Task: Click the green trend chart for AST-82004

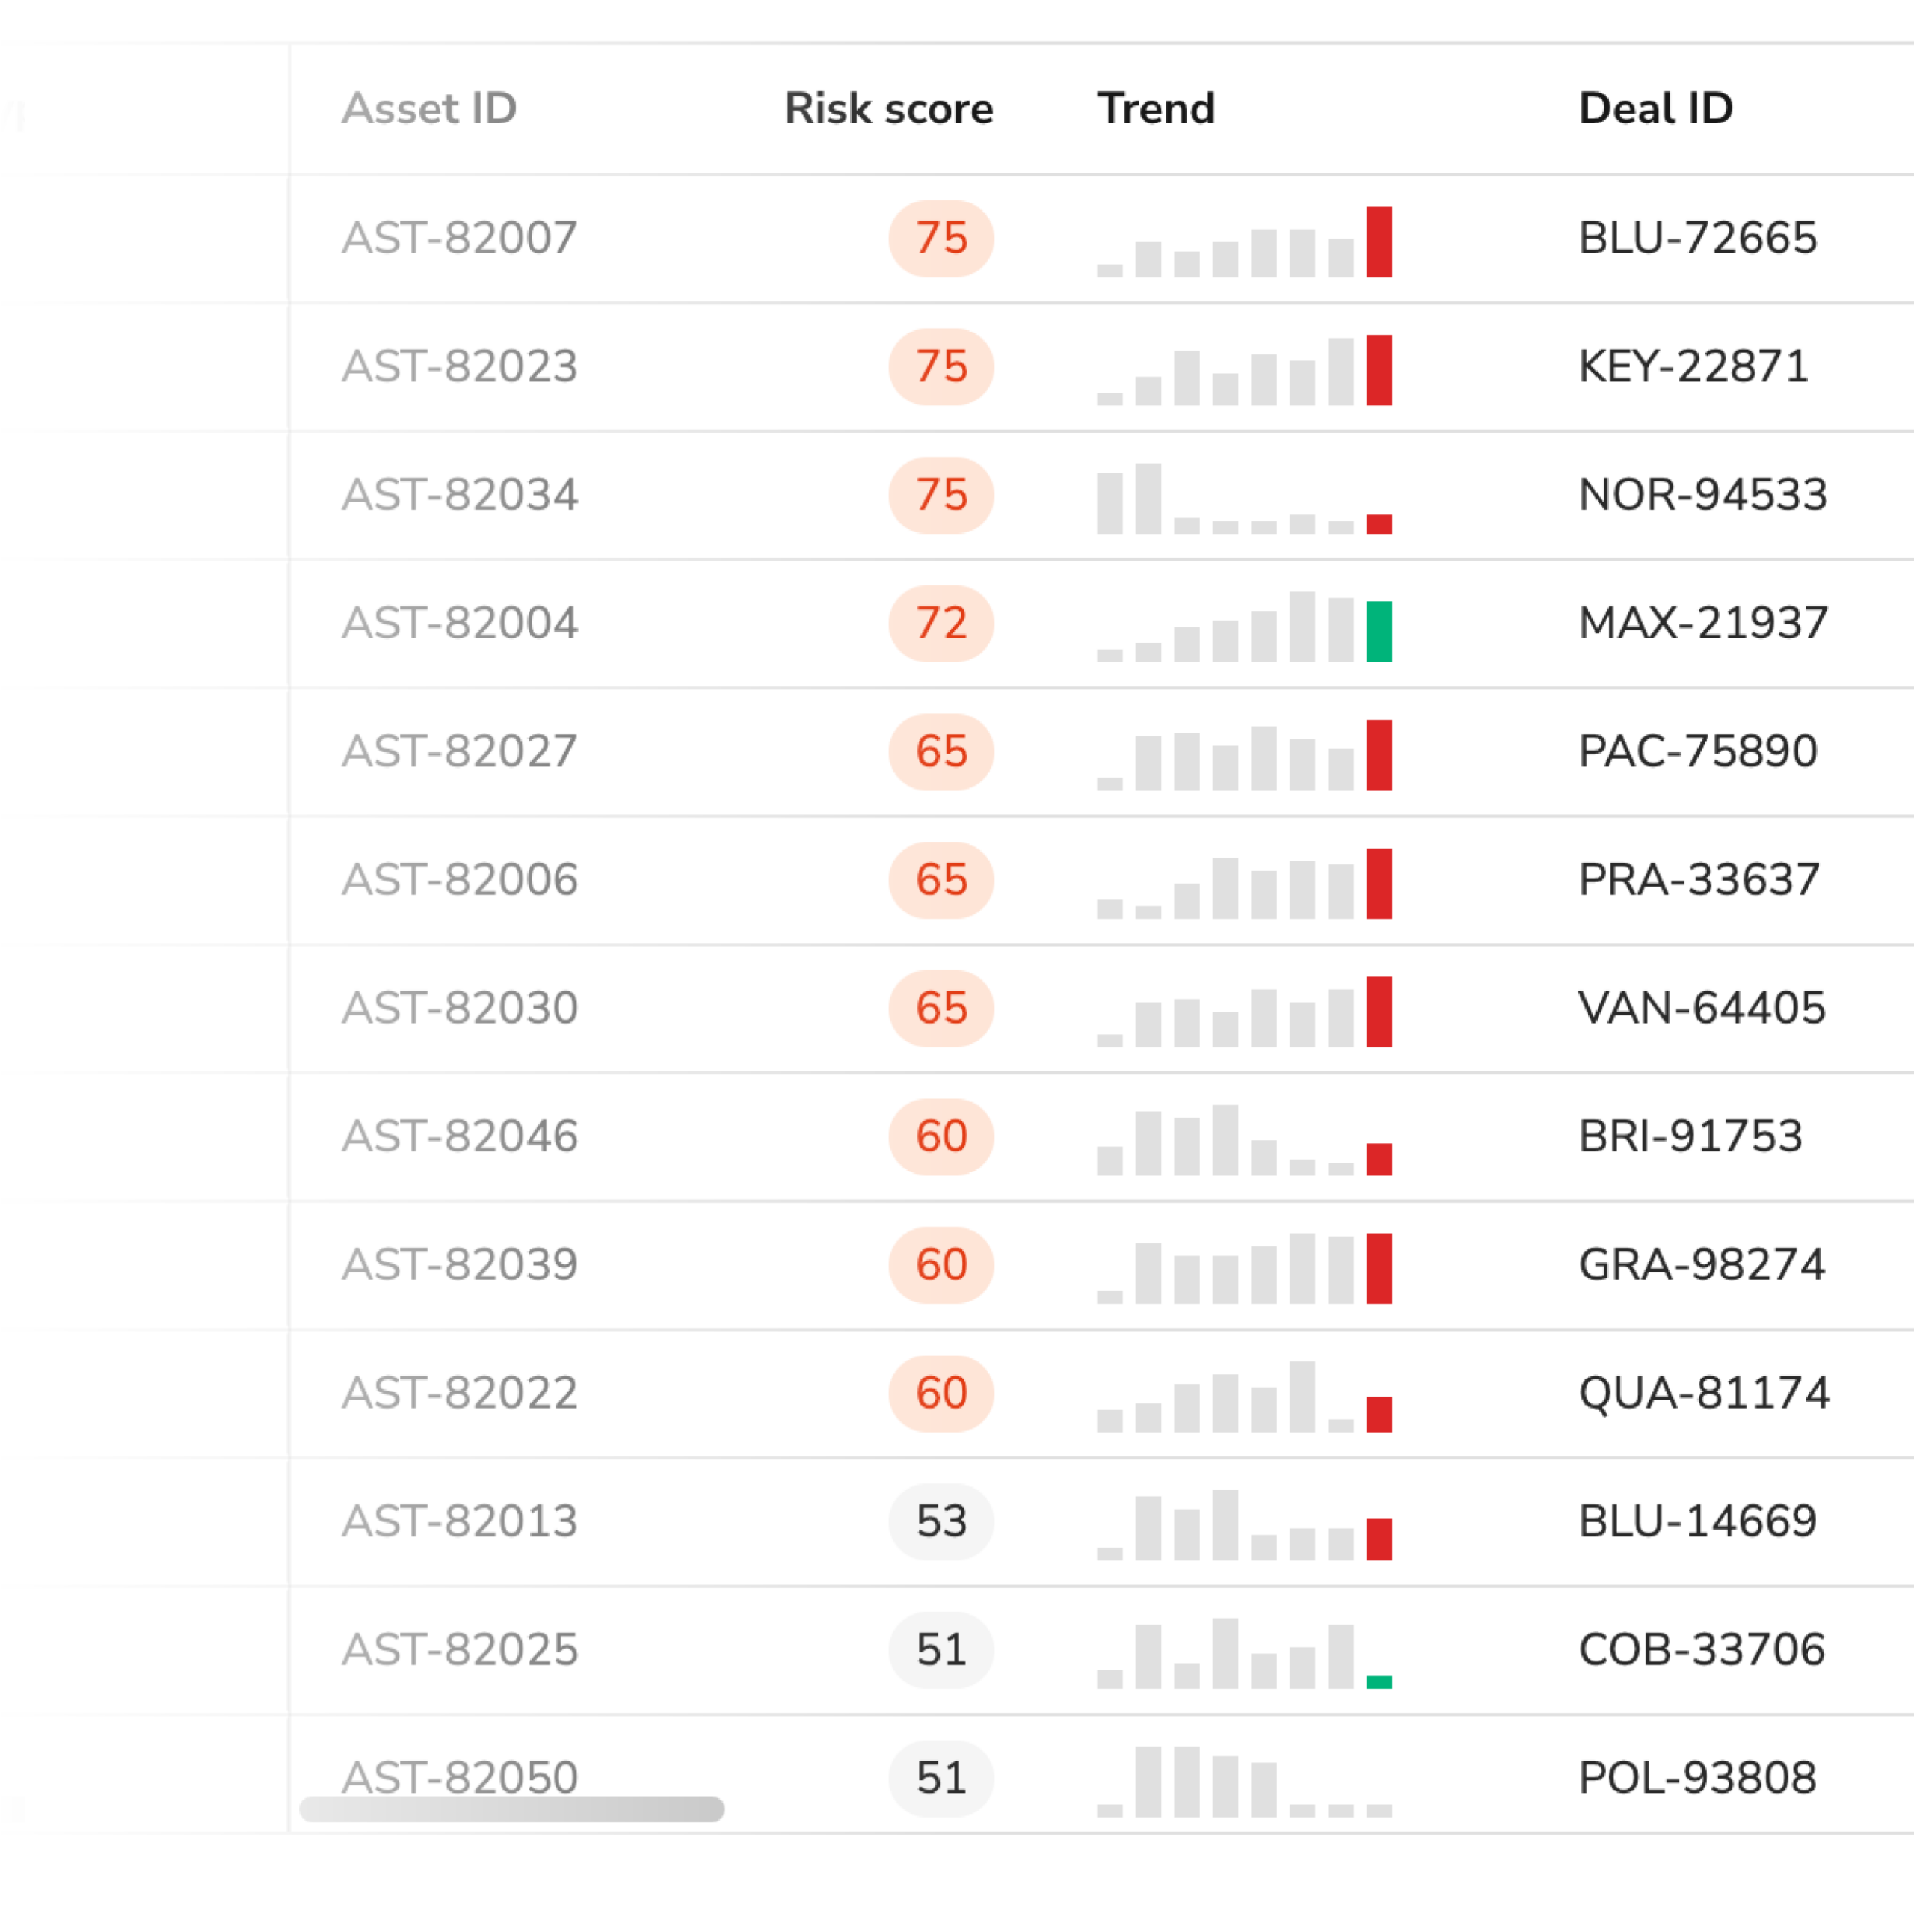Action: [x=1244, y=626]
